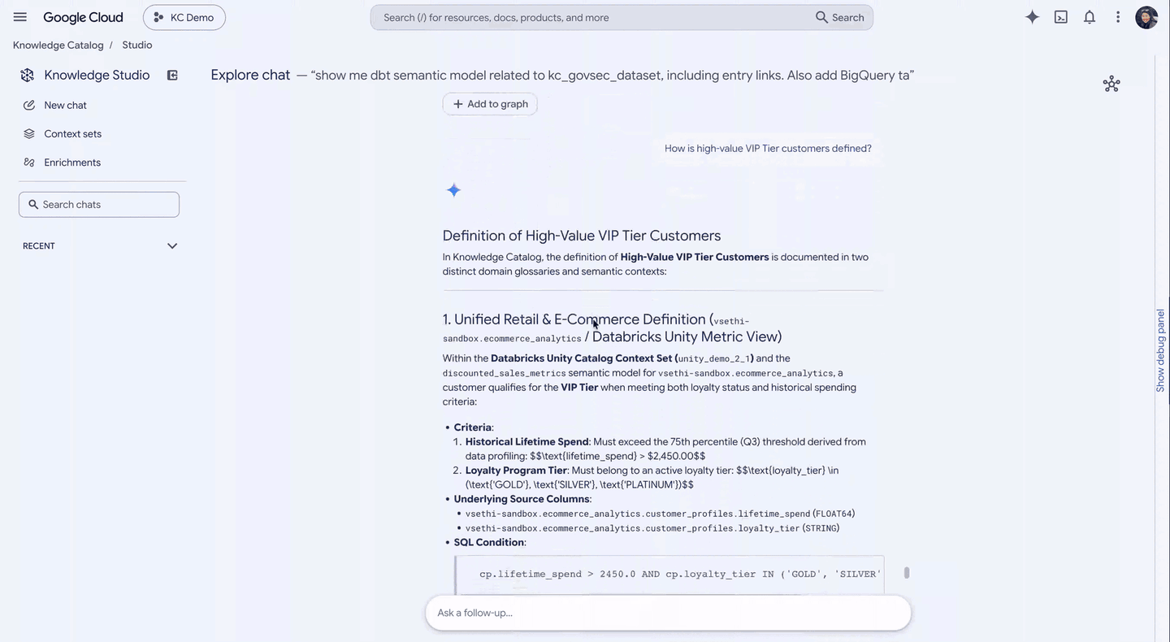
Task: Click the Studio breadcrumb
Action: point(137,45)
